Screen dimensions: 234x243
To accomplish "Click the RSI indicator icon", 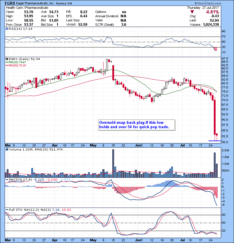I will [7, 29].
